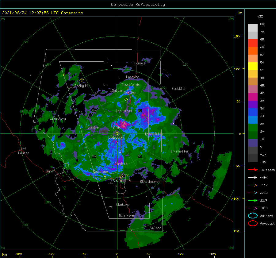Select the Drumheller city label

click(x=180, y=151)
